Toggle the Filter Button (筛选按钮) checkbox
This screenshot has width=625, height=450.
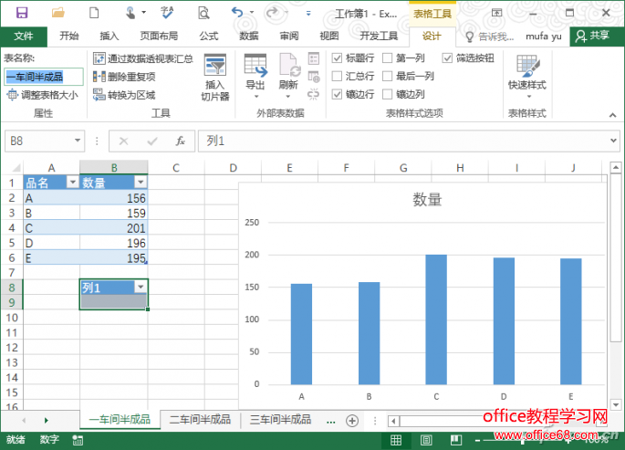click(448, 58)
